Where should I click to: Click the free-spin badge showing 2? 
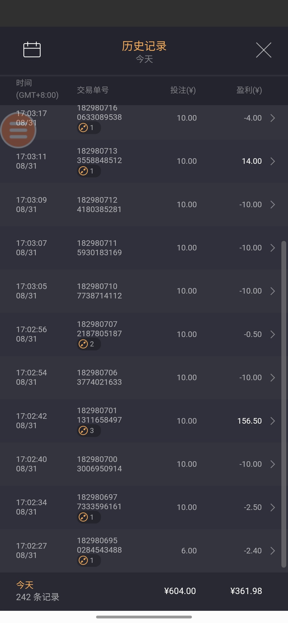(88, 344)
